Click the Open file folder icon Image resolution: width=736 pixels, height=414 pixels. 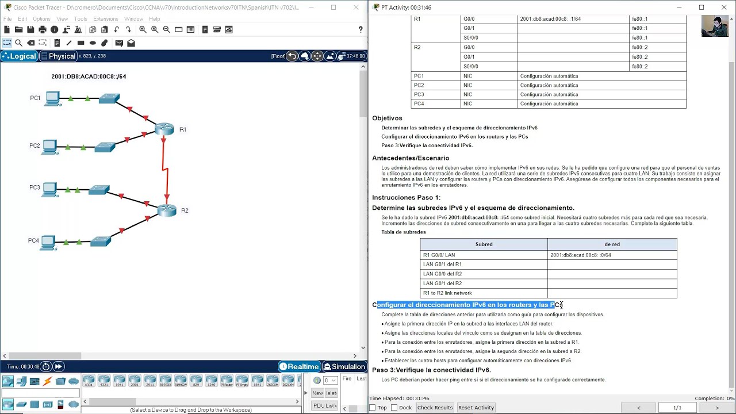pos(18,29)
